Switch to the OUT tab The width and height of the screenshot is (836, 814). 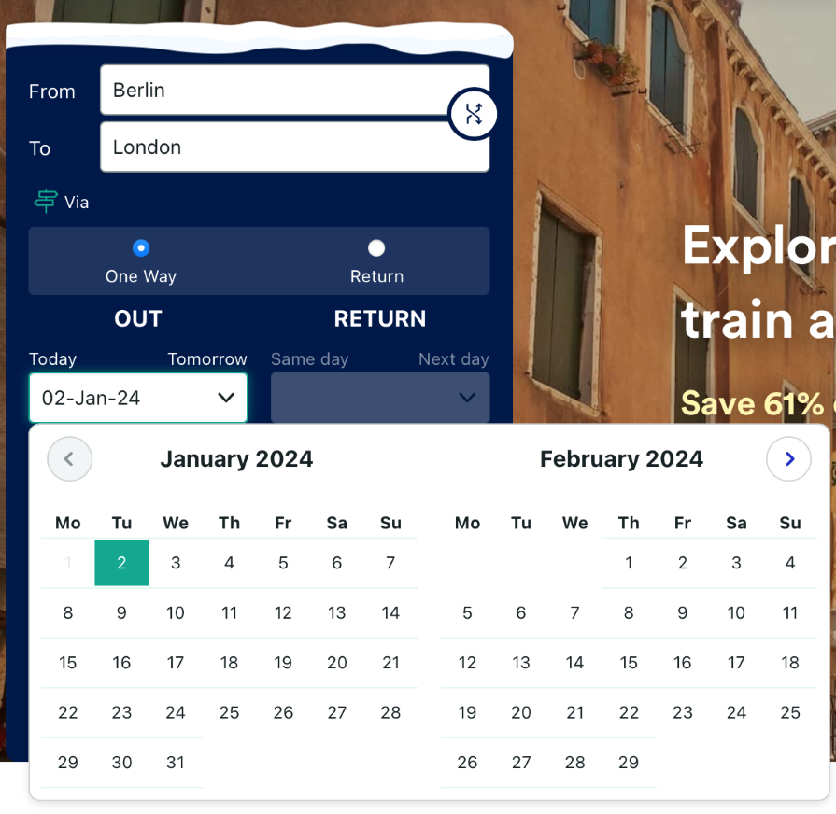click(x=137, y=318)
